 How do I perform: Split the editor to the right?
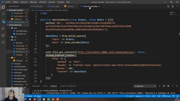pyautogui.click(x=172, y=6)
